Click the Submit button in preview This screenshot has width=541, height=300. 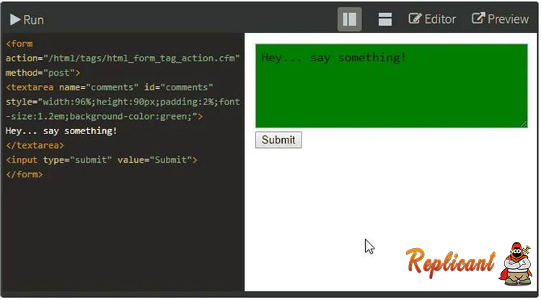coord(278,140)
